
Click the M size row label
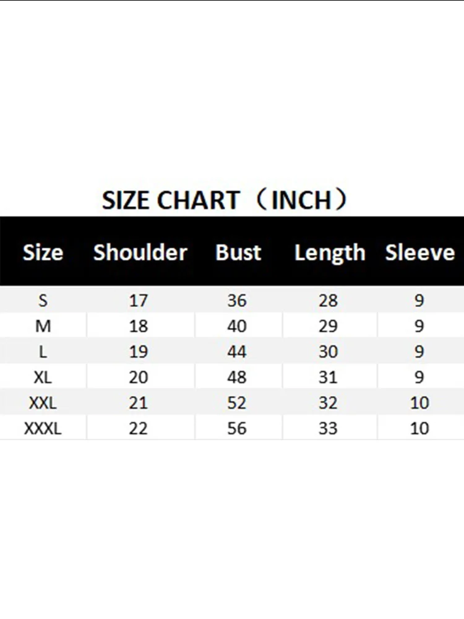coord(43,326)
